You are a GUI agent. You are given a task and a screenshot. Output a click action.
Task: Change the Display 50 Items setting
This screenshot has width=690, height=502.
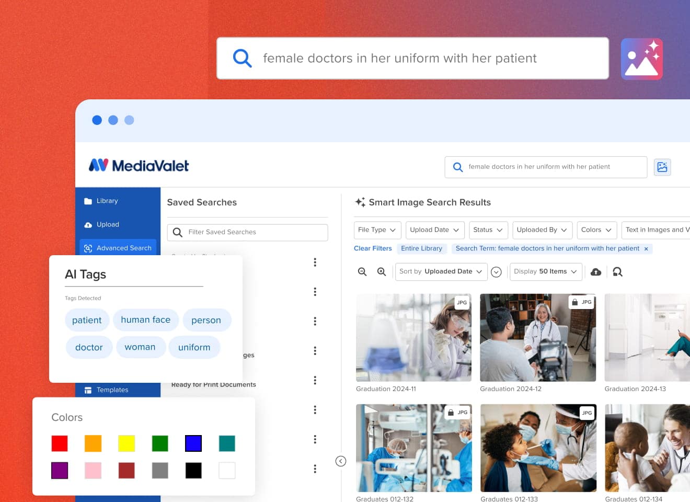tap(546, 271)
